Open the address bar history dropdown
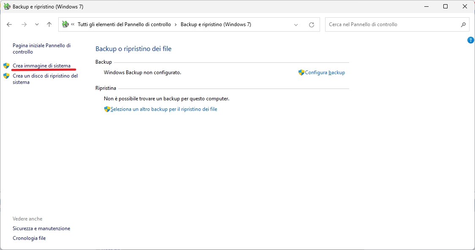The height and width of the screenshot is (250, 475). coord(296,25)
